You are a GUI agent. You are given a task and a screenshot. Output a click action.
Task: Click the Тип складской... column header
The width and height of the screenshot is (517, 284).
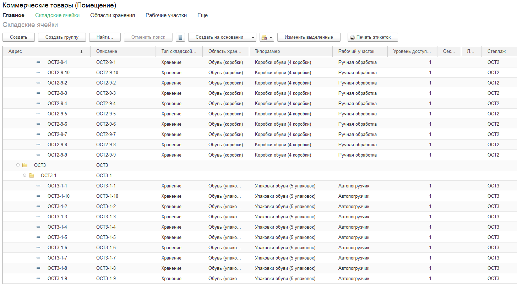pyautogui.click(x=179, y=51)
